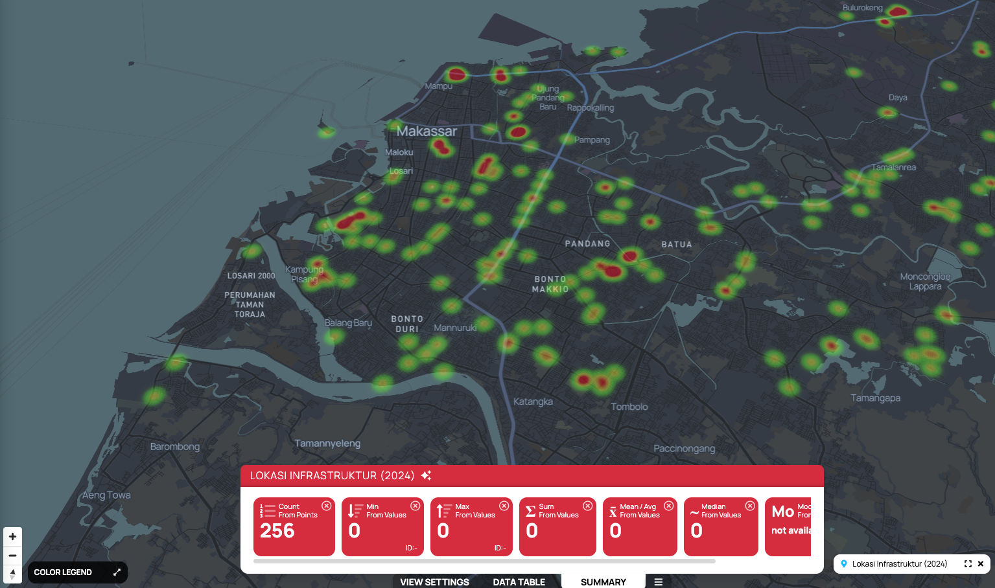Click the location pin layer icon

click(844, 564)
